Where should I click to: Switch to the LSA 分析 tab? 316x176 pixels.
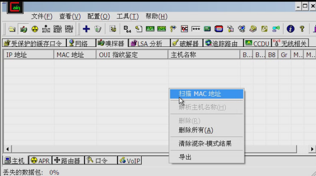[149, 43]
